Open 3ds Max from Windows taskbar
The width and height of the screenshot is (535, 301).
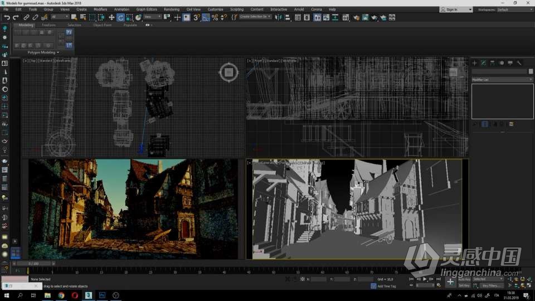tap(89, 295)
